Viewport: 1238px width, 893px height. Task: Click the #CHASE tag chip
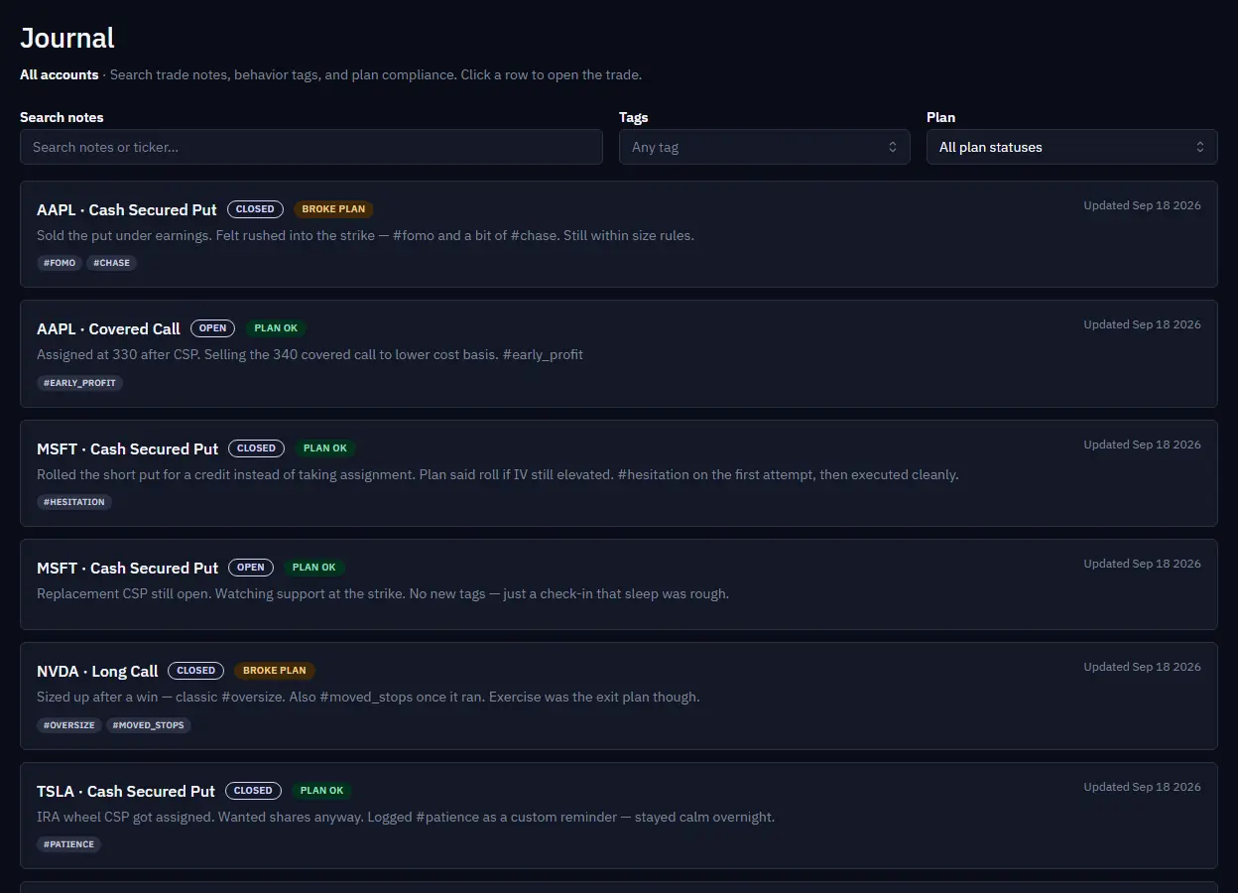click(x=112, y=263)
